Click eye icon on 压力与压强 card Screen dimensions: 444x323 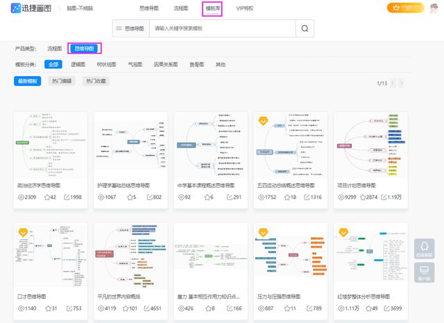pyautogui.click(x=261, y=308)
